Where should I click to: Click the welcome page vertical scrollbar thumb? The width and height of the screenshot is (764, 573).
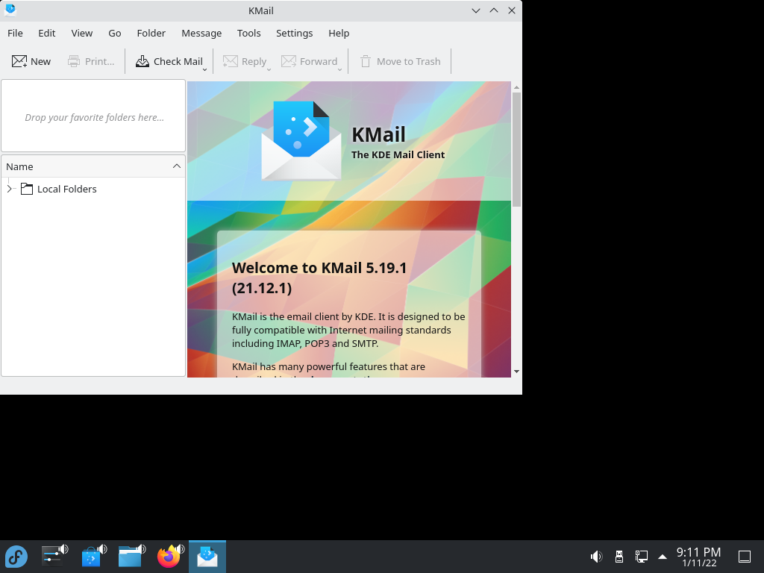[x=516, y=148]
